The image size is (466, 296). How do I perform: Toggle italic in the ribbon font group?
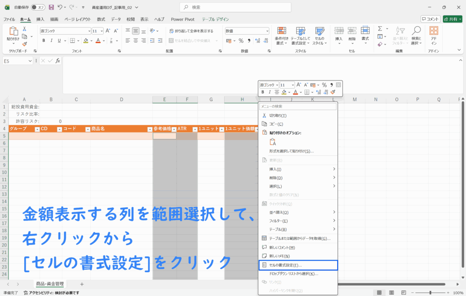tap(51, 40)
